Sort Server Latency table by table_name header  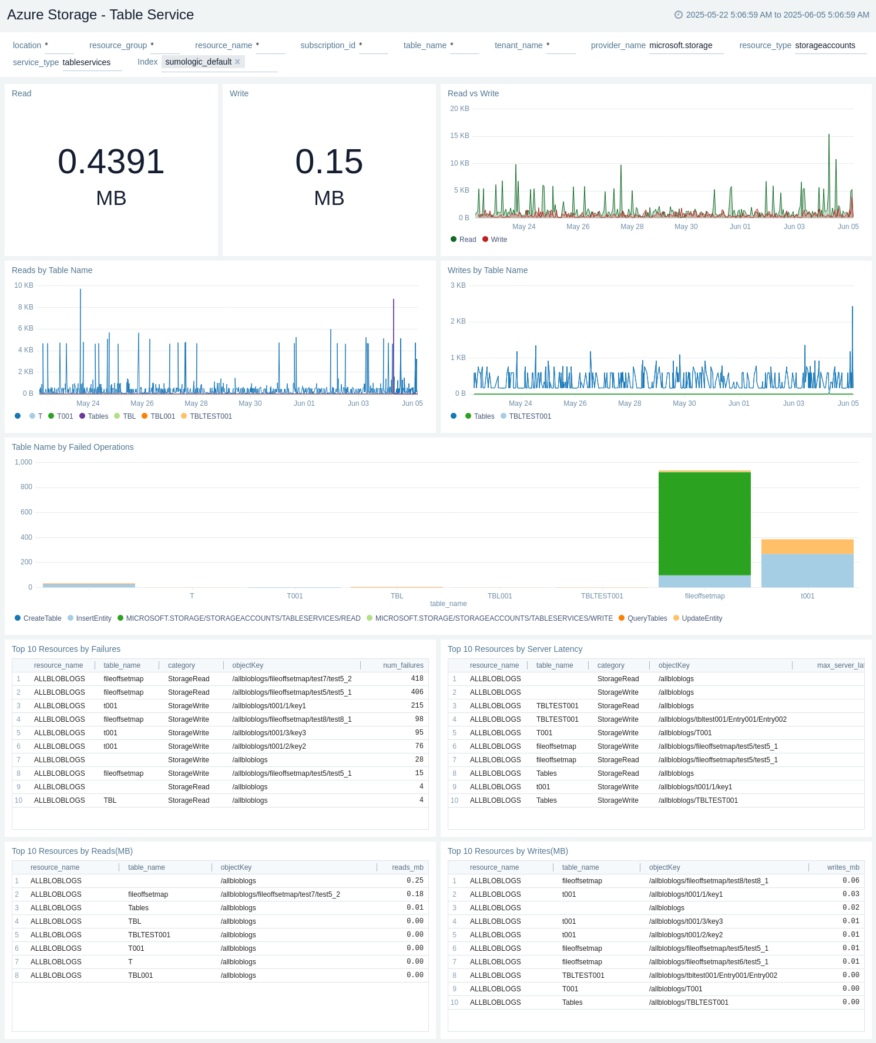coord(555,665)
